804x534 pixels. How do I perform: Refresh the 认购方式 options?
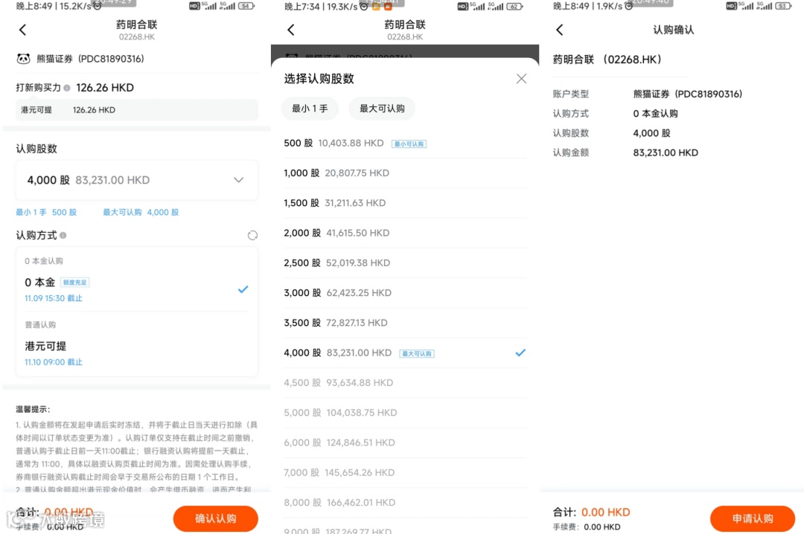point(252,235)
